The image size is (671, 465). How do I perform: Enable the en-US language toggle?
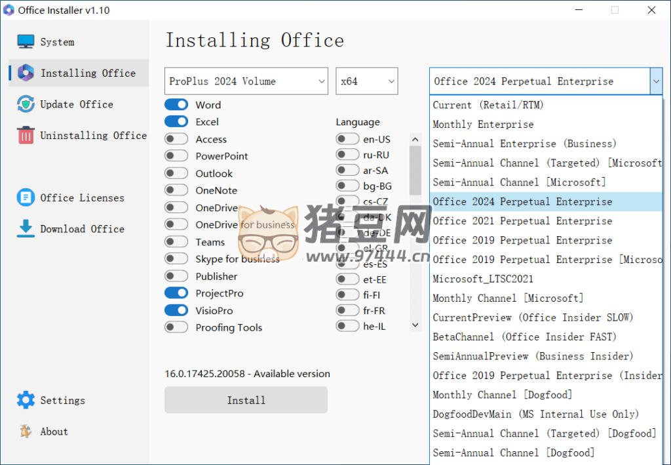[347, 139]
